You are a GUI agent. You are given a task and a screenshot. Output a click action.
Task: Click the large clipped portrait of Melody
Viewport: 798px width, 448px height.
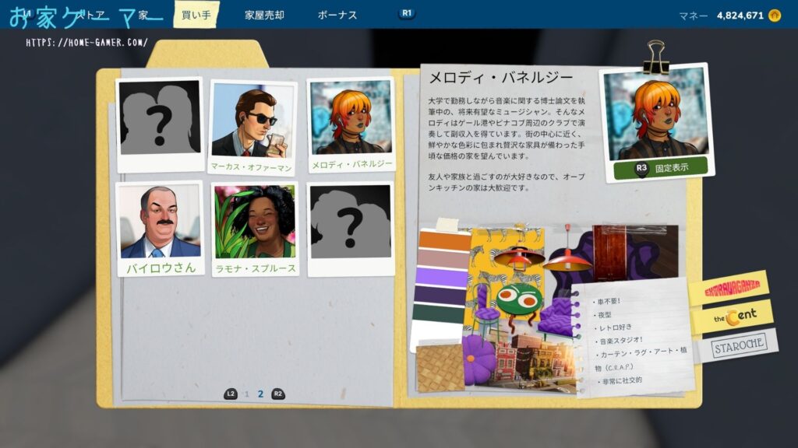(656, 114)
